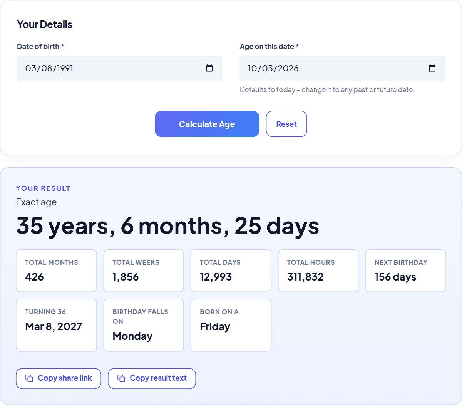Image resolution: width=462 pixels, height=405 pixels.
Task: Click the TURNING 36 card label
Action: pyautogui.click(x=45, y=312)
